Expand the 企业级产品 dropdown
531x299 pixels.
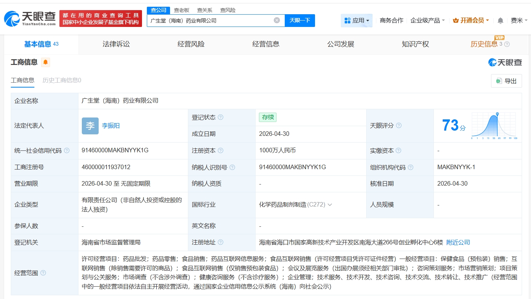pos(427,21)
